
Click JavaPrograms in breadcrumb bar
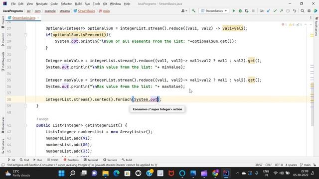13,11
